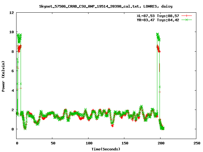This screenshot has height=152, width=203.
Task: Click the y-axis tick label 10
Action: pos(11,32)
